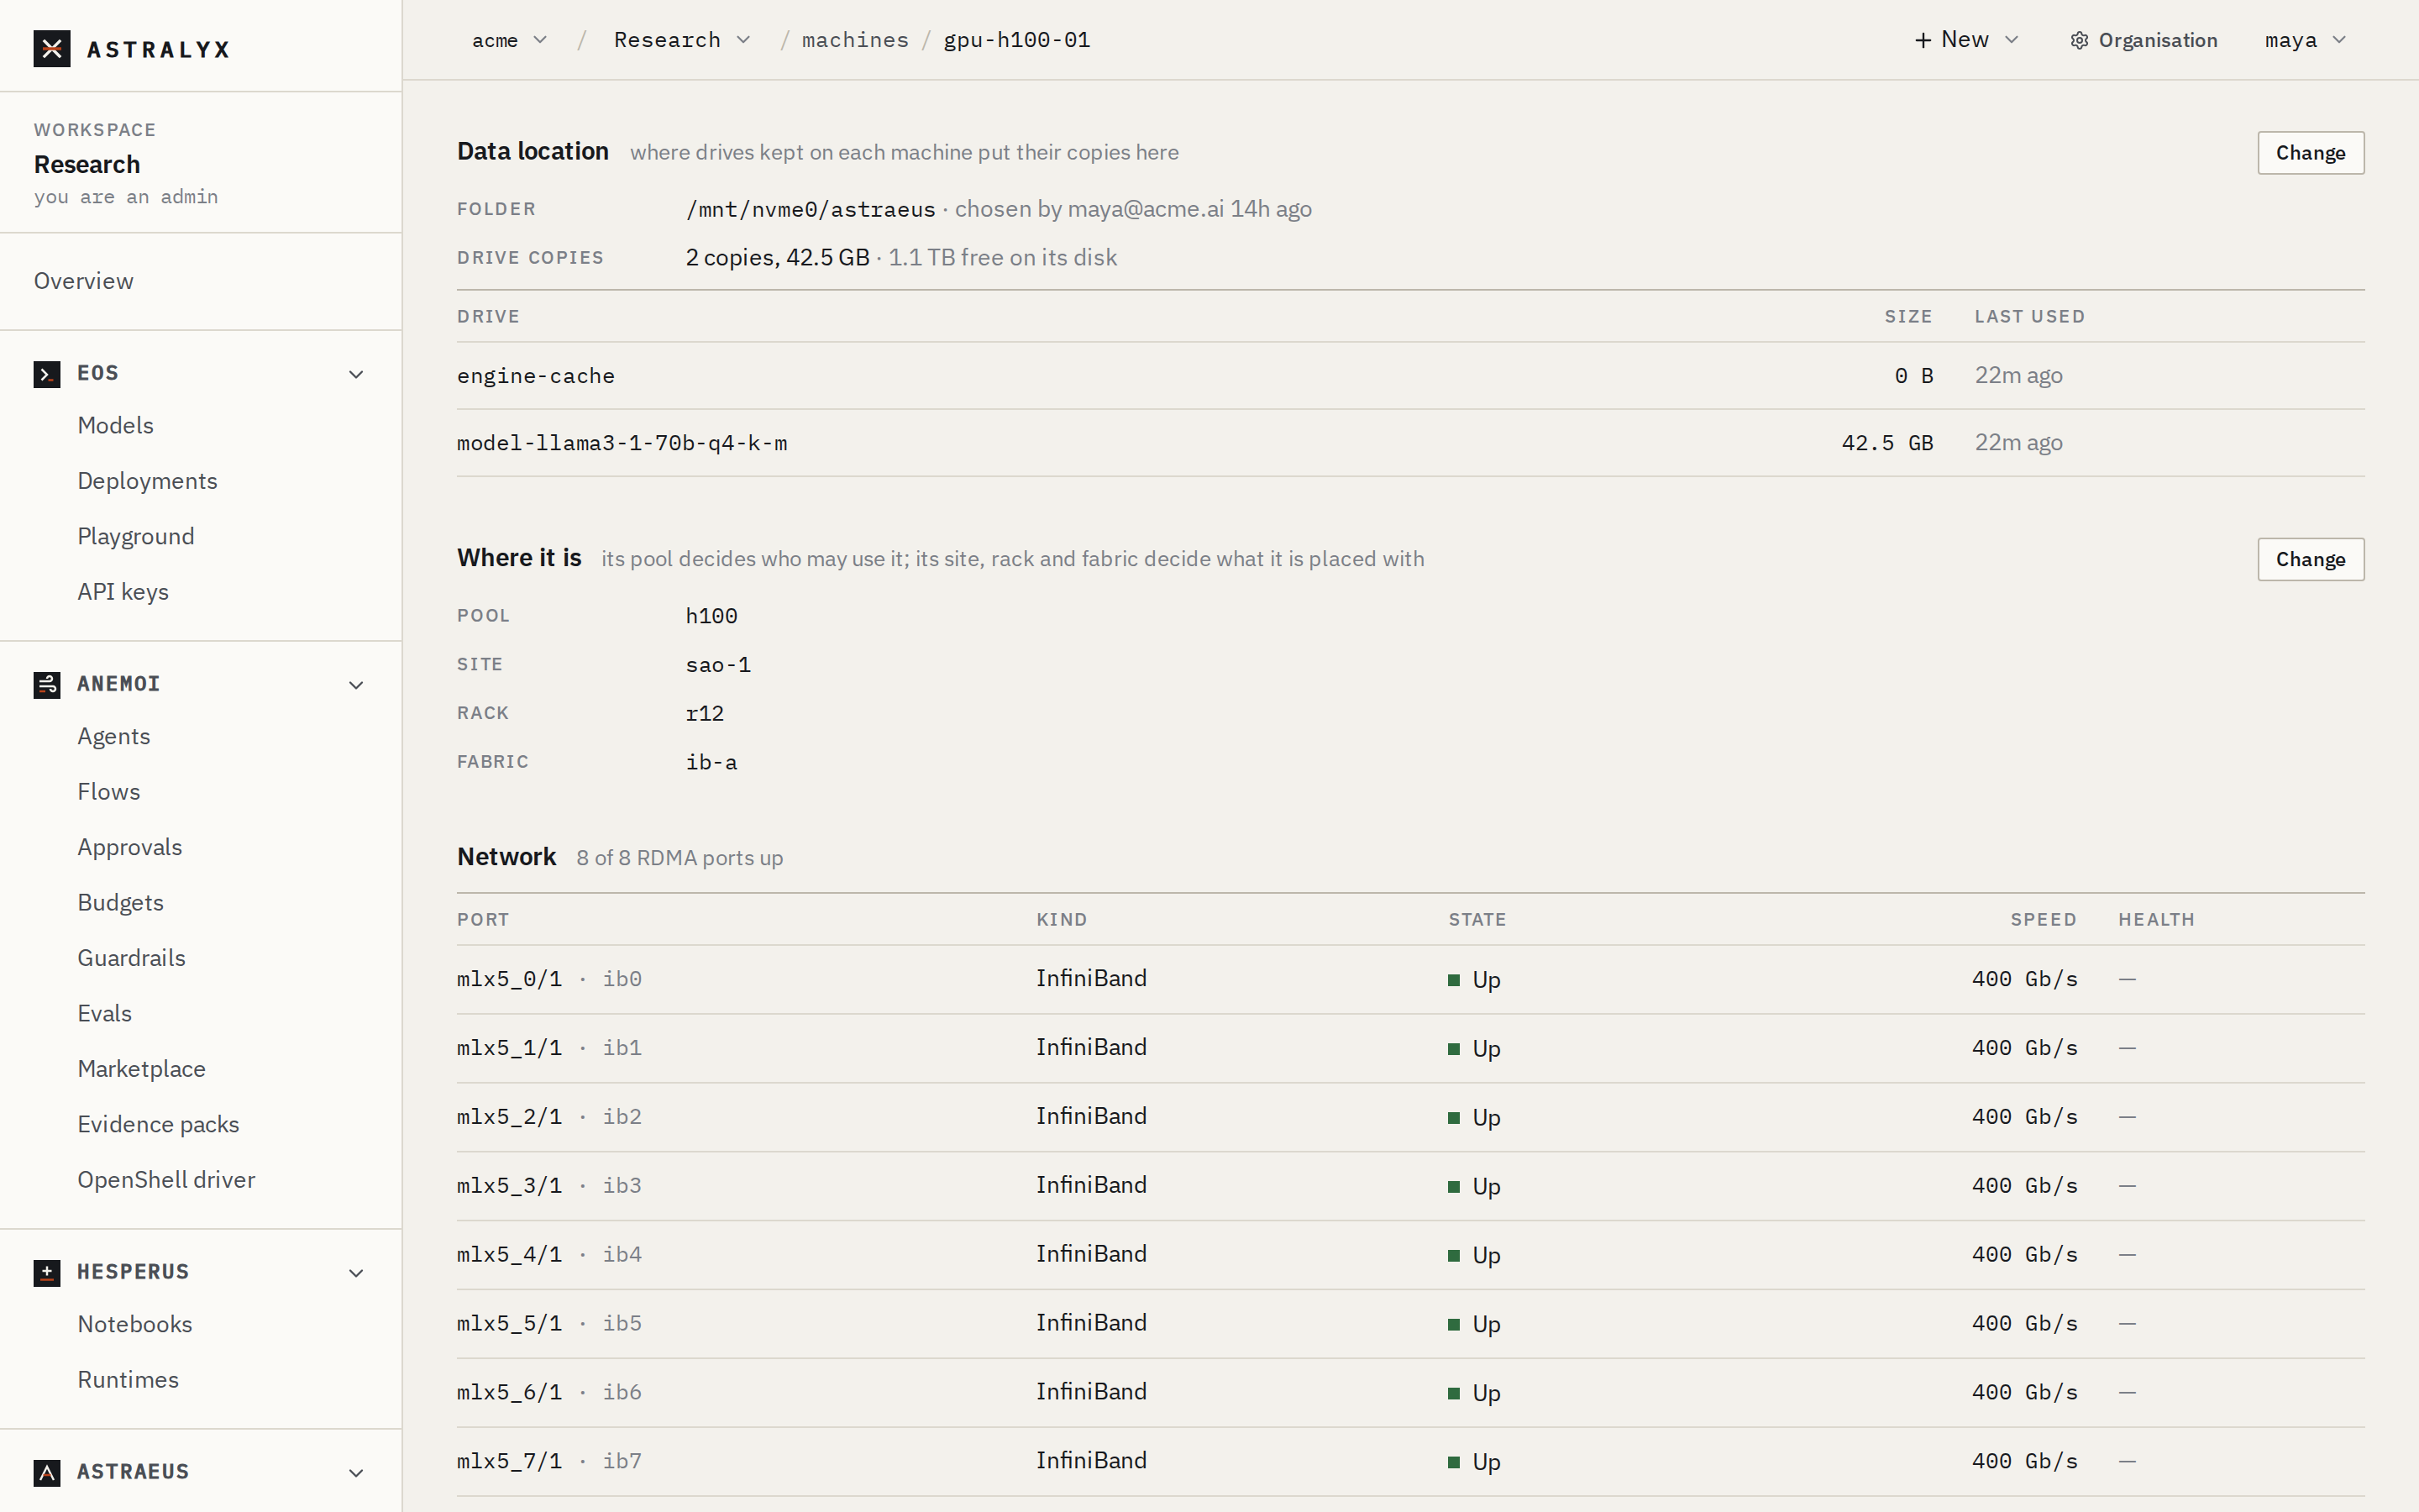Click the EOS terminal icon
The width and height of the screenshot is (2419, 1512).
pos(47,374)
